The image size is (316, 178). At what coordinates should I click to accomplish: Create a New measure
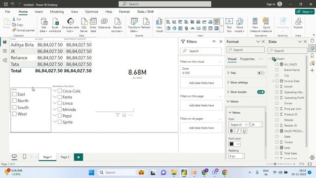tap(255, 25)
